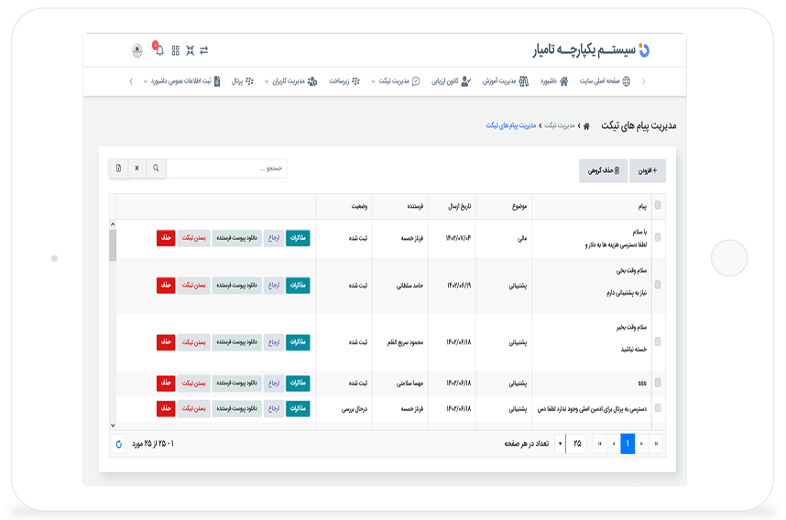
Task: Expand the مدیریت کاربران menu
Action: [x=289, y=81]
